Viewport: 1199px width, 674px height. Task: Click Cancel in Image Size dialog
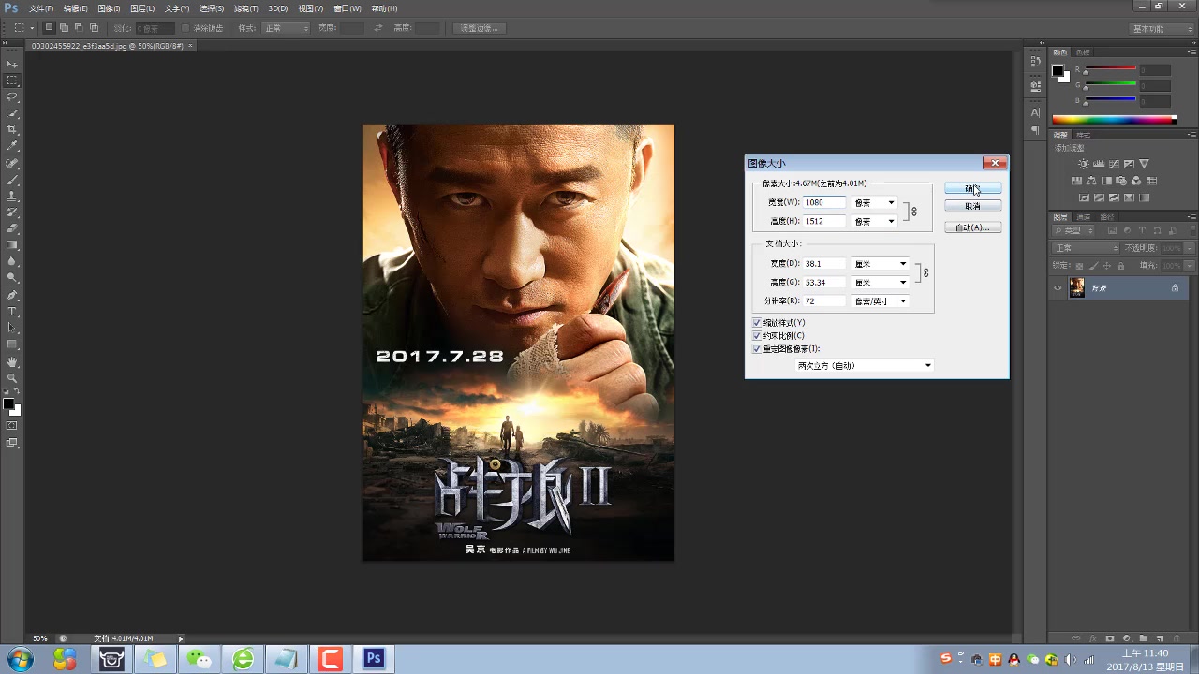coord(972,206)
